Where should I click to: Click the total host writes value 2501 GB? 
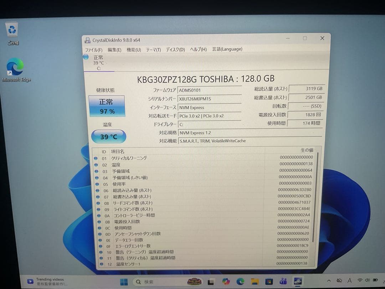coord(306,97)
